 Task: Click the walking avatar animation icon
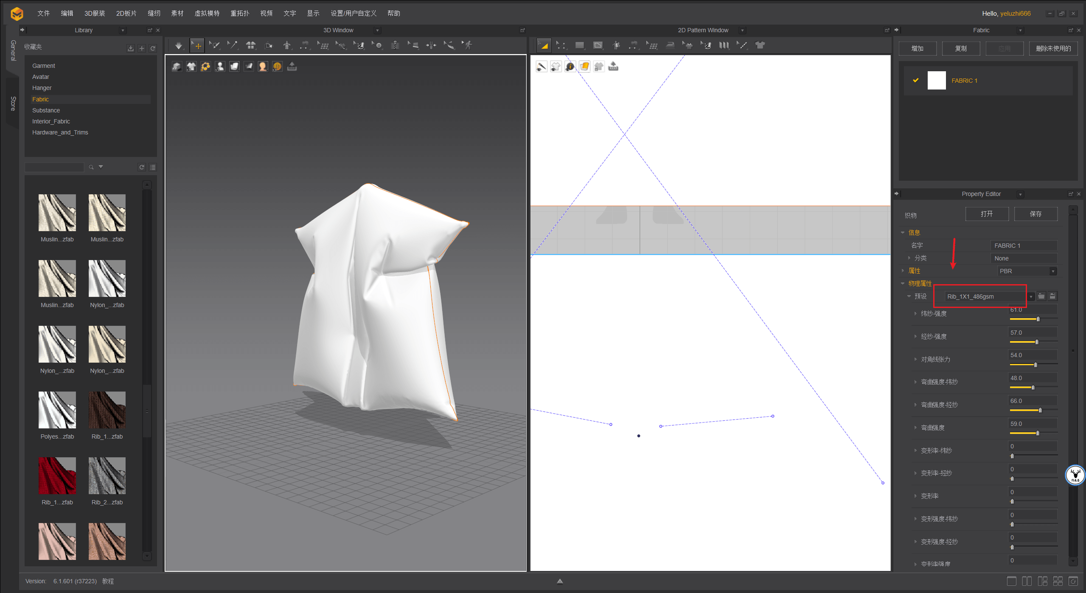(468, 45)
